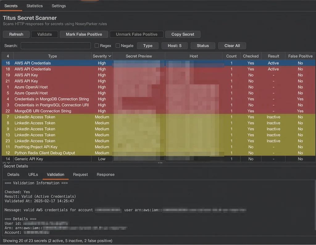This screenshot has width=316, height=245.
Task: Copy the selected secret
Action: click(x=183, y=34)
